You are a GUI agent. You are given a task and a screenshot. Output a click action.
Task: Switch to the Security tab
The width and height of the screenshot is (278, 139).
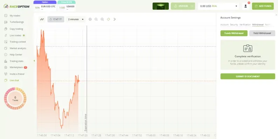234,25
